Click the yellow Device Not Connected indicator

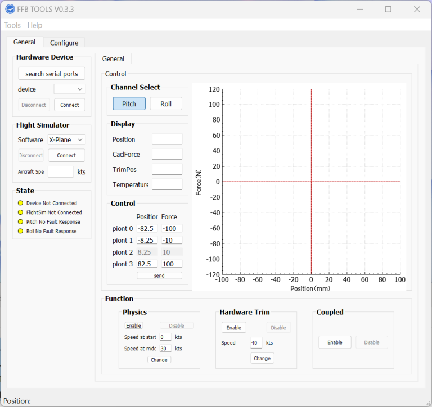click(20, 203)
